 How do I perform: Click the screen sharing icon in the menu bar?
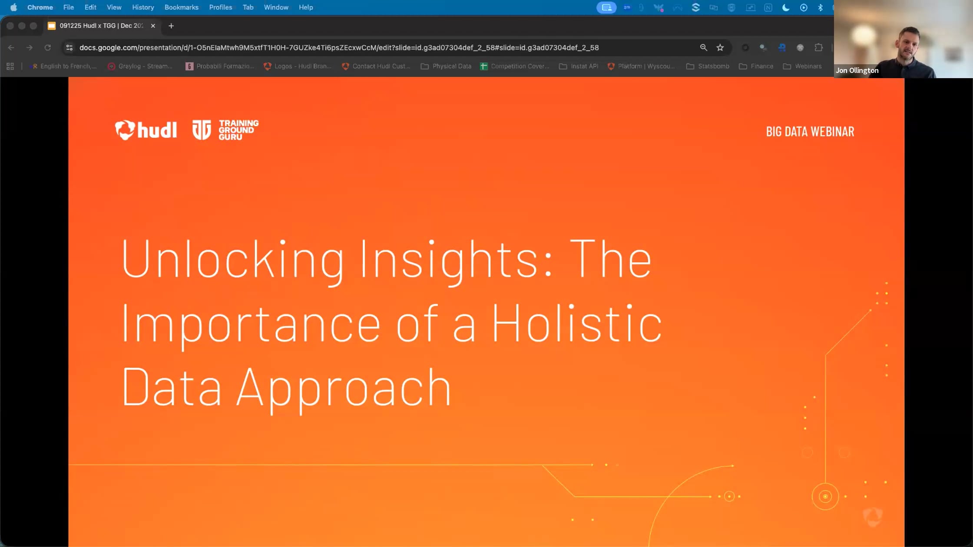click(x=606, y=7)
